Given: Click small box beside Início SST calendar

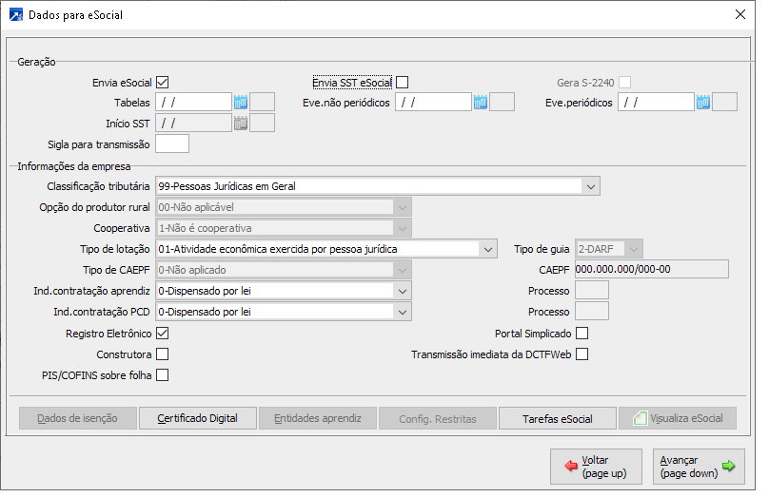Looking at the screenshot, I should coord(262,124).
